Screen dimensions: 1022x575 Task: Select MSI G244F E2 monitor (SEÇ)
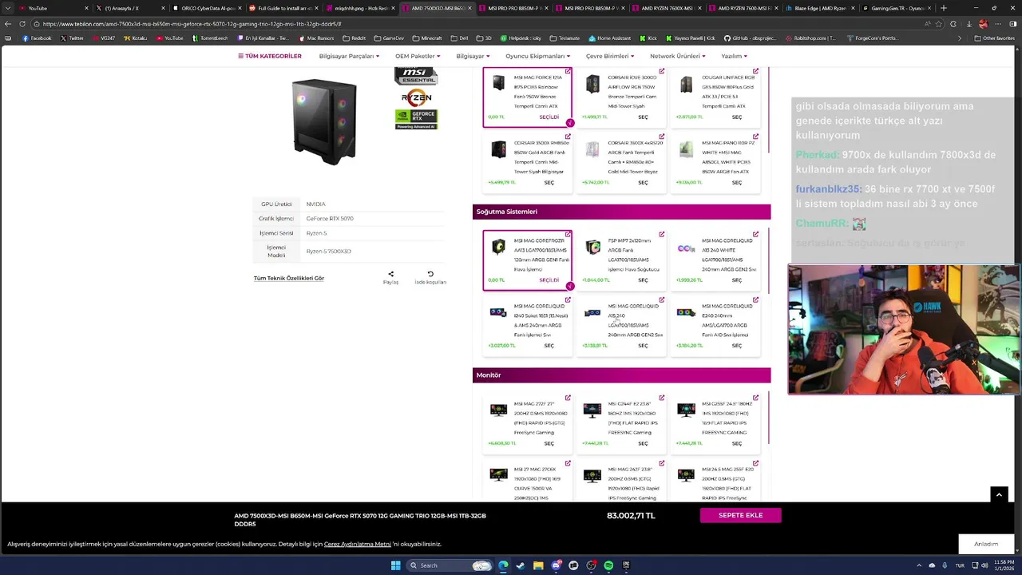tap(643, 444)
